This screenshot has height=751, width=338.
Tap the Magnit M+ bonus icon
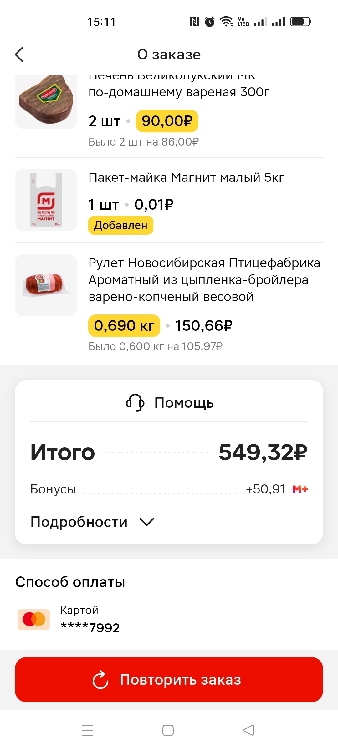[x=300, y=489]
